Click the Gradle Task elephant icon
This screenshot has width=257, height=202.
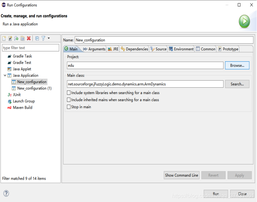coord(9,56)
